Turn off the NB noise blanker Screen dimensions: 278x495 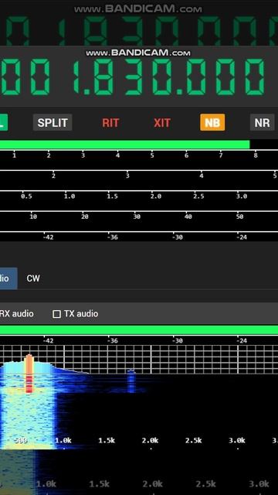(x=212, y=122)
